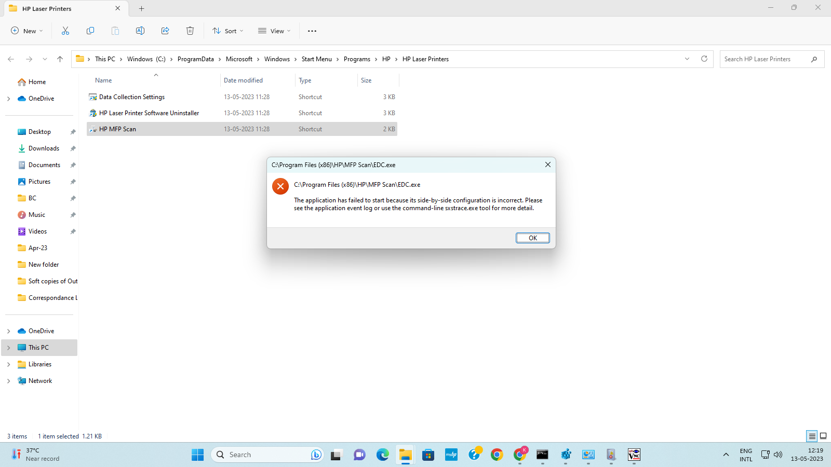
Task: Click the Delete trash icon
Action: (190, 31)
